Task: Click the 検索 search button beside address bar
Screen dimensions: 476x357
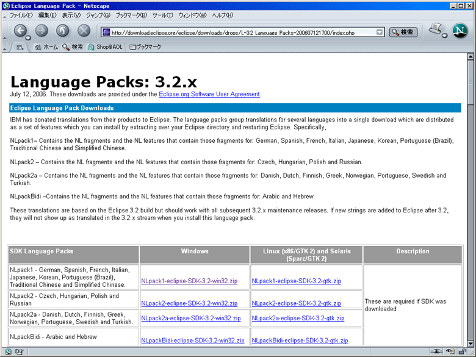Action: click(403, 32)
